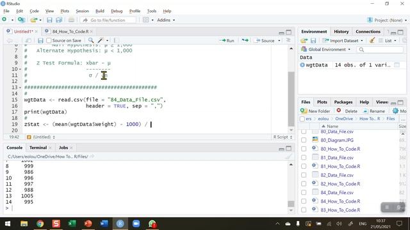Click Re-run previous code icon
The height and width of the screenshot is (230, 410).
245,40
